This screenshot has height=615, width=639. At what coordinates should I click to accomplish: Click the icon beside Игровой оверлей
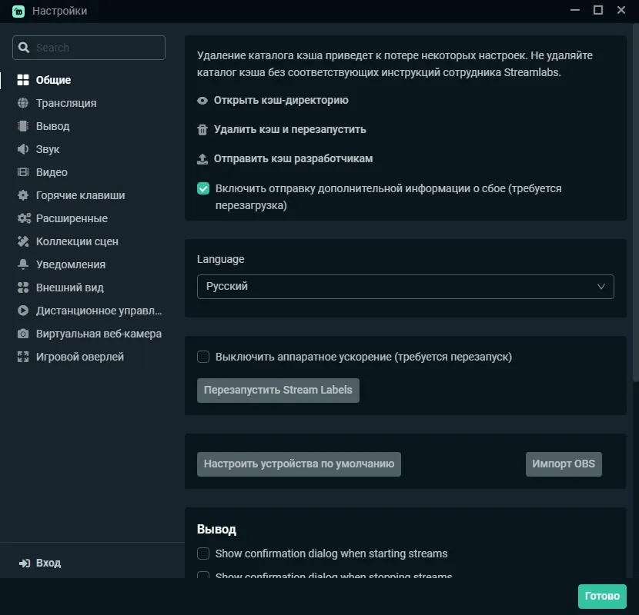[23, 357]
